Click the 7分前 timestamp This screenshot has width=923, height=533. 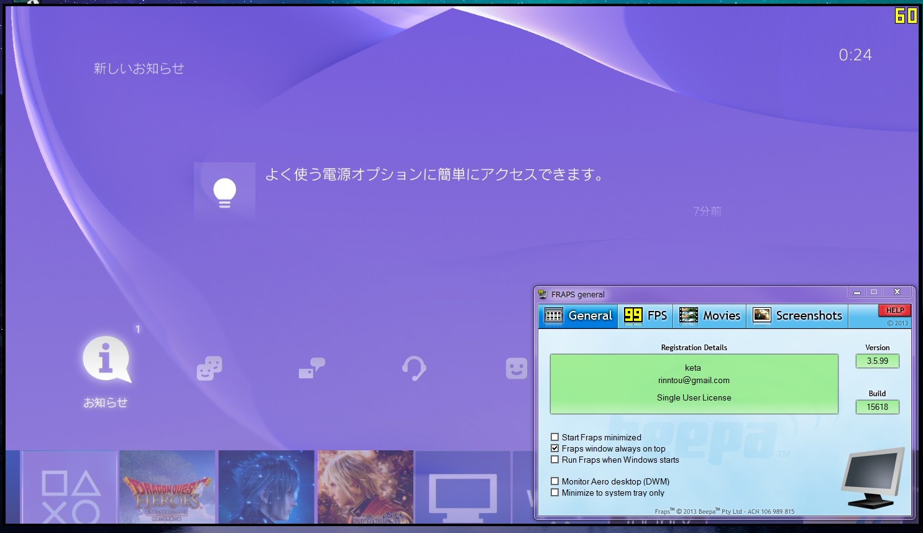pyautogui.click(x=707, y=211)
